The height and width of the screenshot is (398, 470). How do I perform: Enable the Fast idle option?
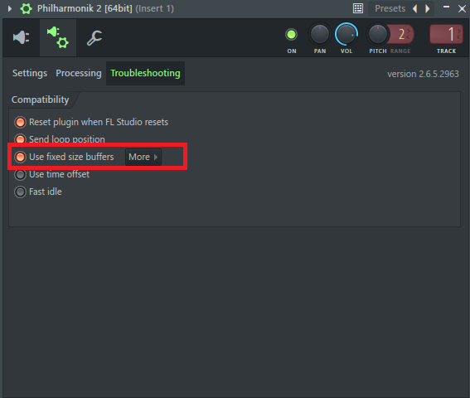tap(20, 192)
